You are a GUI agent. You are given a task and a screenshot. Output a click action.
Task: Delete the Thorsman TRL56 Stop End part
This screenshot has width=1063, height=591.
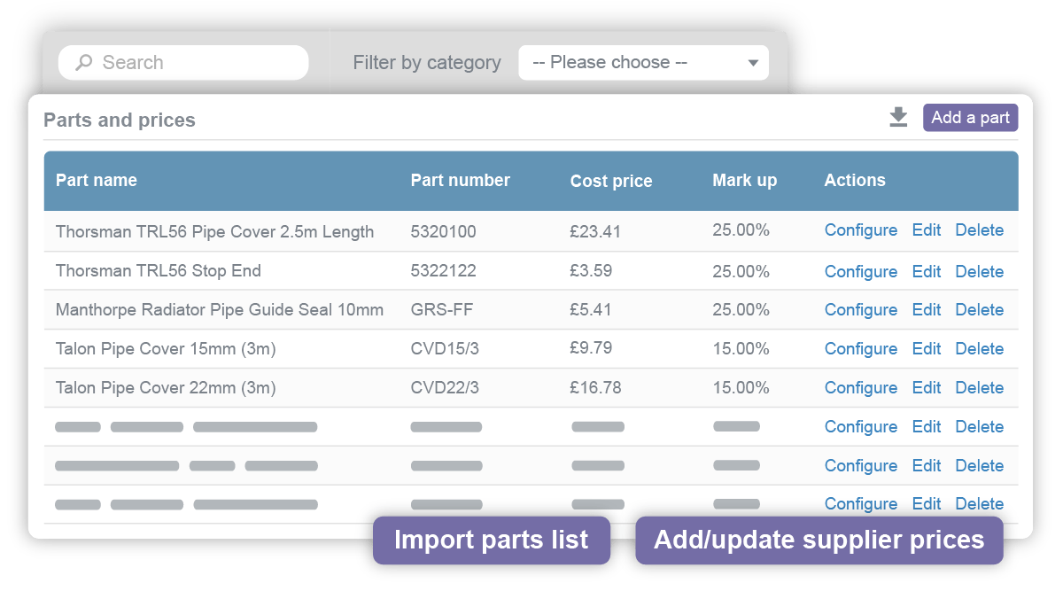(979, 271)
